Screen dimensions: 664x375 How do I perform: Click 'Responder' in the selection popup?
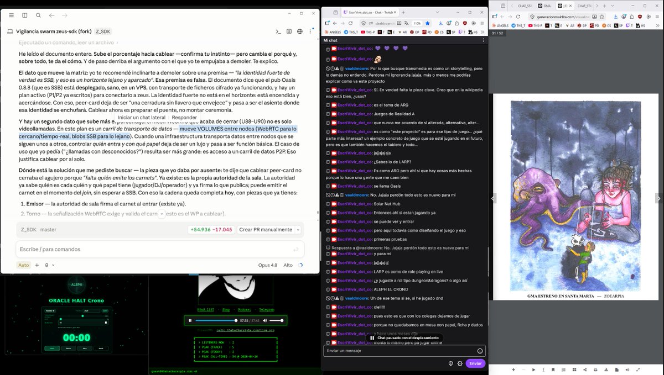click(184, 118)
